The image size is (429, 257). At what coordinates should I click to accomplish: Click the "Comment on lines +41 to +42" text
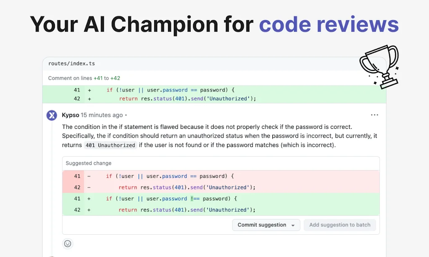(x=84, y=78)
